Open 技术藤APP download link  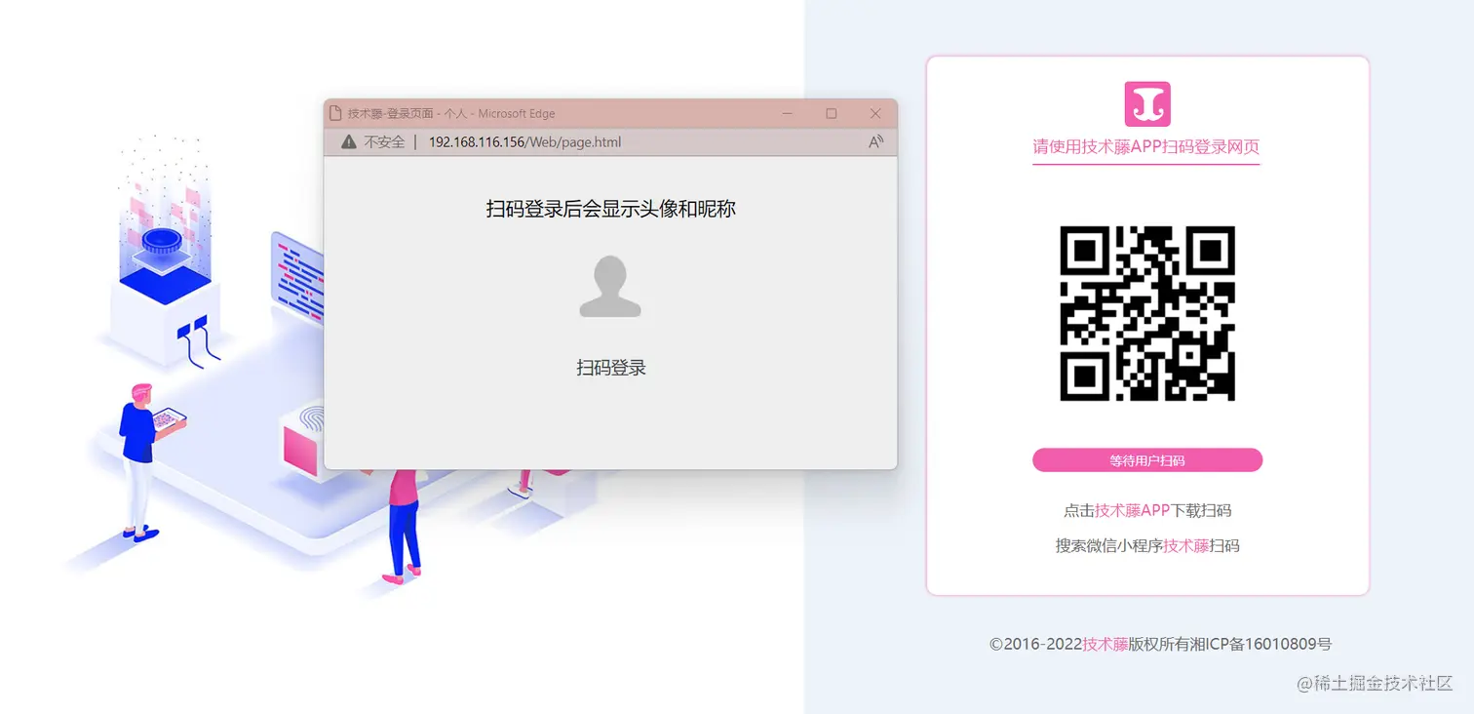1132,510
